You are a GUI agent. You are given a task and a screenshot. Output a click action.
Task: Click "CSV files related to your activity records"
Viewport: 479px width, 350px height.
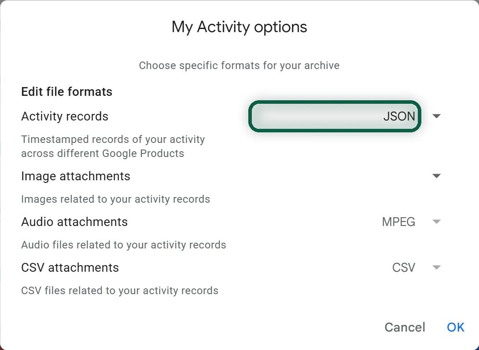(x=120, y=291)
